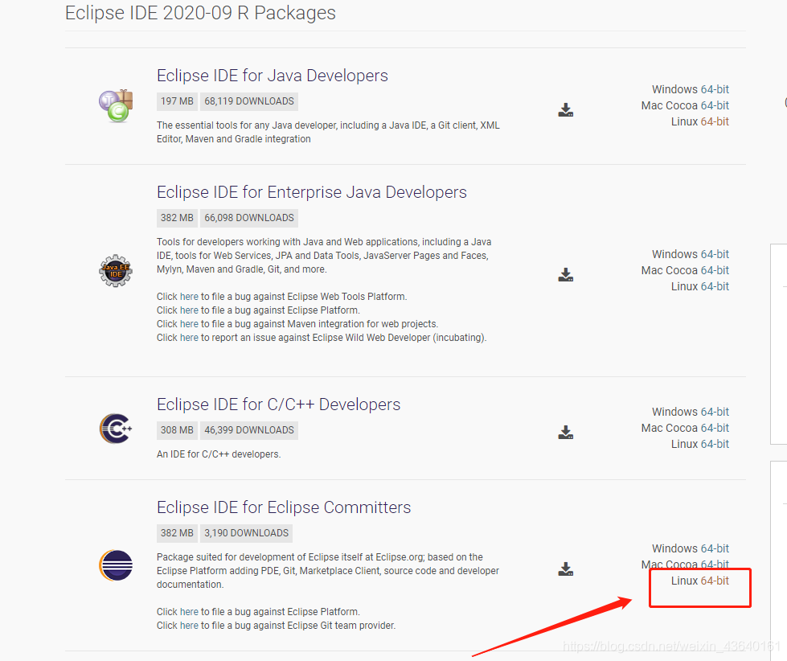The width and height of the screenshot is (787, 661).
Task: Click the 'Eclipse IDE 2020-09 R Packages' heading
Action: pos(200,13)
